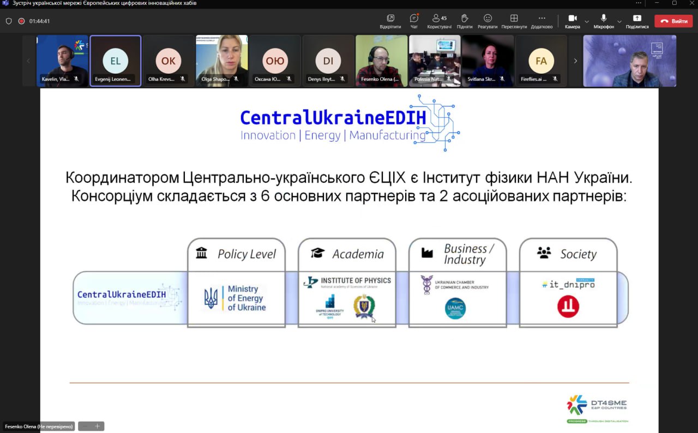Show the participants list (Користувачі)
698x433 pixels.
(x=439, y=21)
